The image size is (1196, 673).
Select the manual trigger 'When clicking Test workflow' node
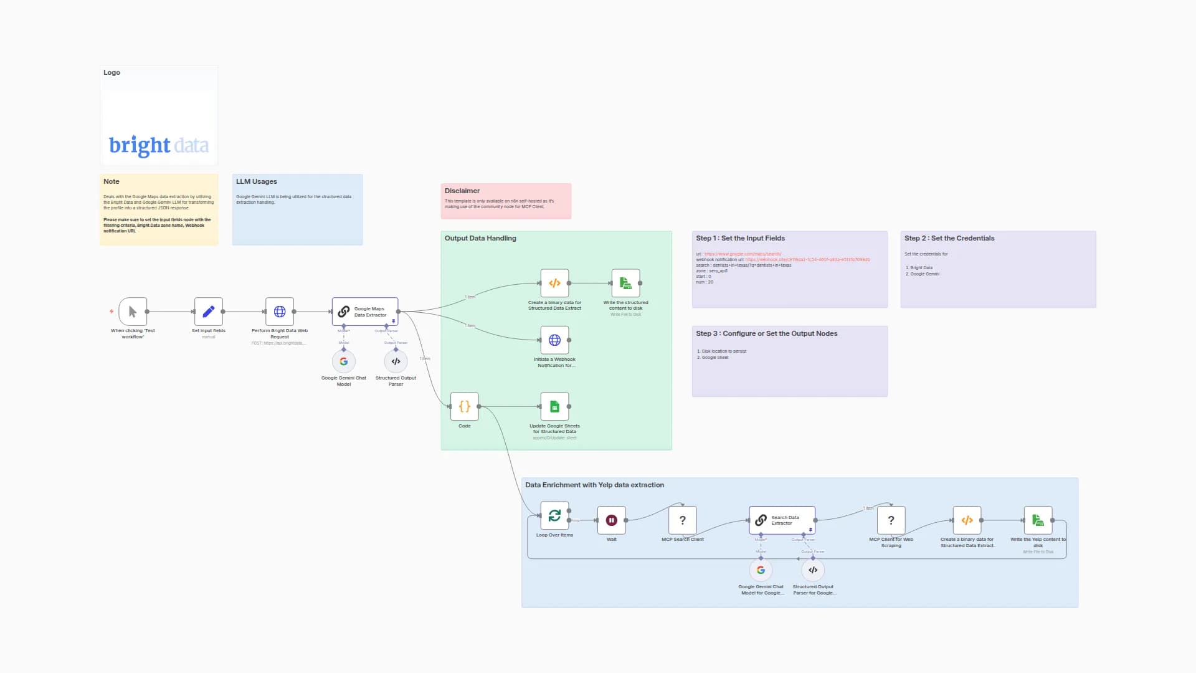pos(133,312)
